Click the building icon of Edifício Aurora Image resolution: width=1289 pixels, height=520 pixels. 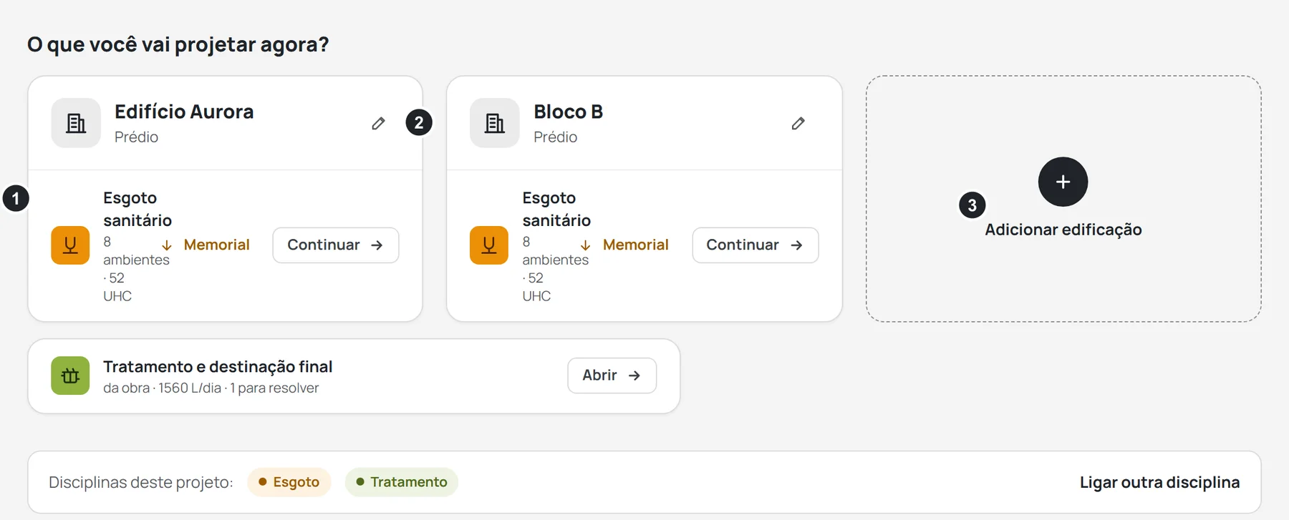(x=76, y=123)
